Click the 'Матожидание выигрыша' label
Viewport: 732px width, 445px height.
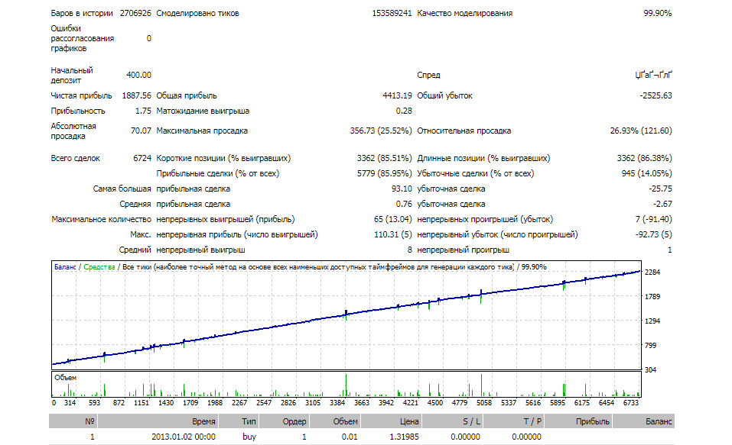203,111
